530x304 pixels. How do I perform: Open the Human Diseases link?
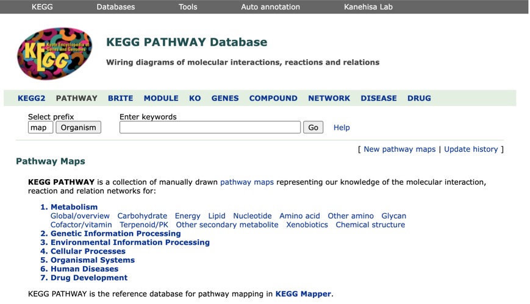pyautogui.click(x=85, y=269)
